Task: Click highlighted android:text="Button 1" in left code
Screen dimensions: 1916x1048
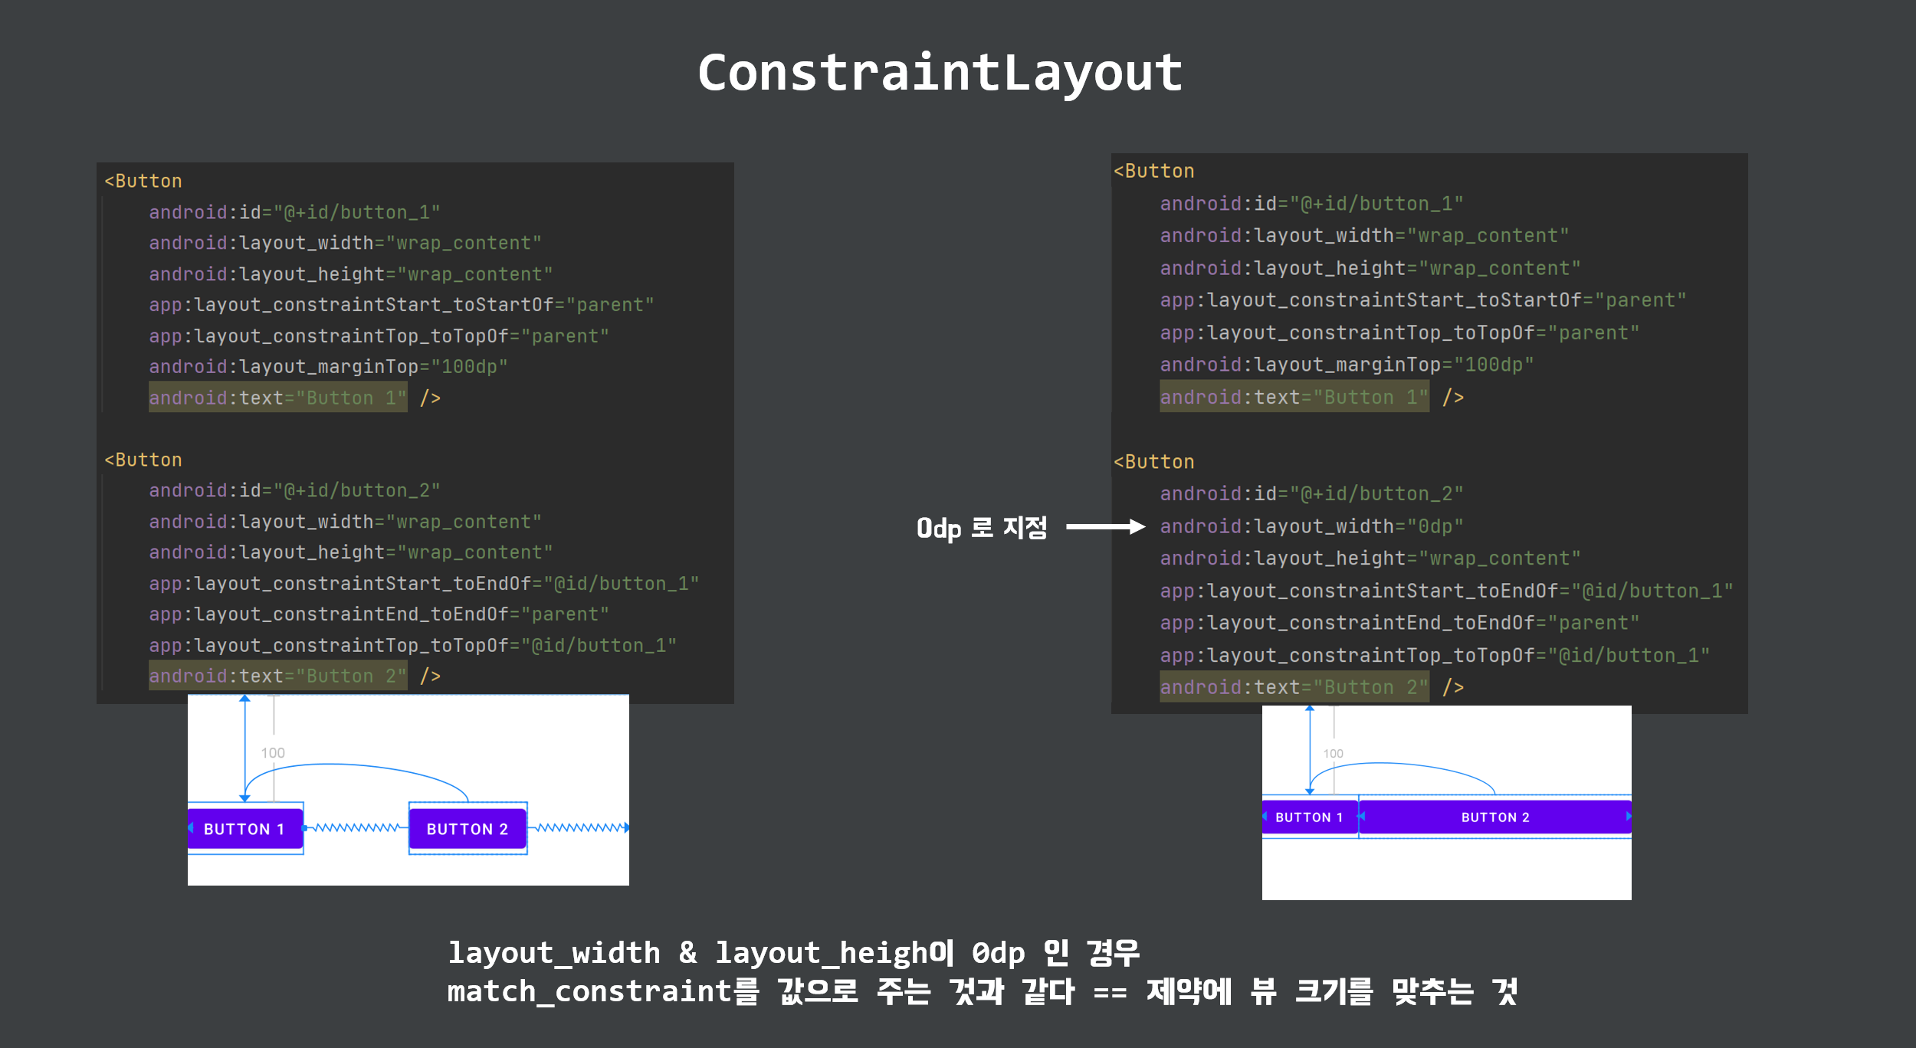Action: click(x=278, y=398)
